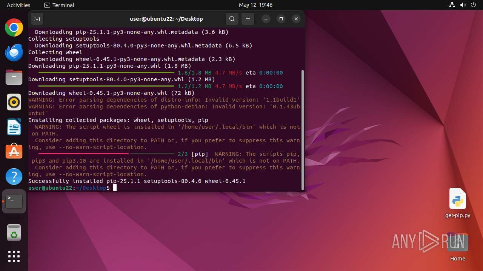Open Thunderbird mail from the dock
This screenshot has height=271, width=483.
(x=14, y=52)
